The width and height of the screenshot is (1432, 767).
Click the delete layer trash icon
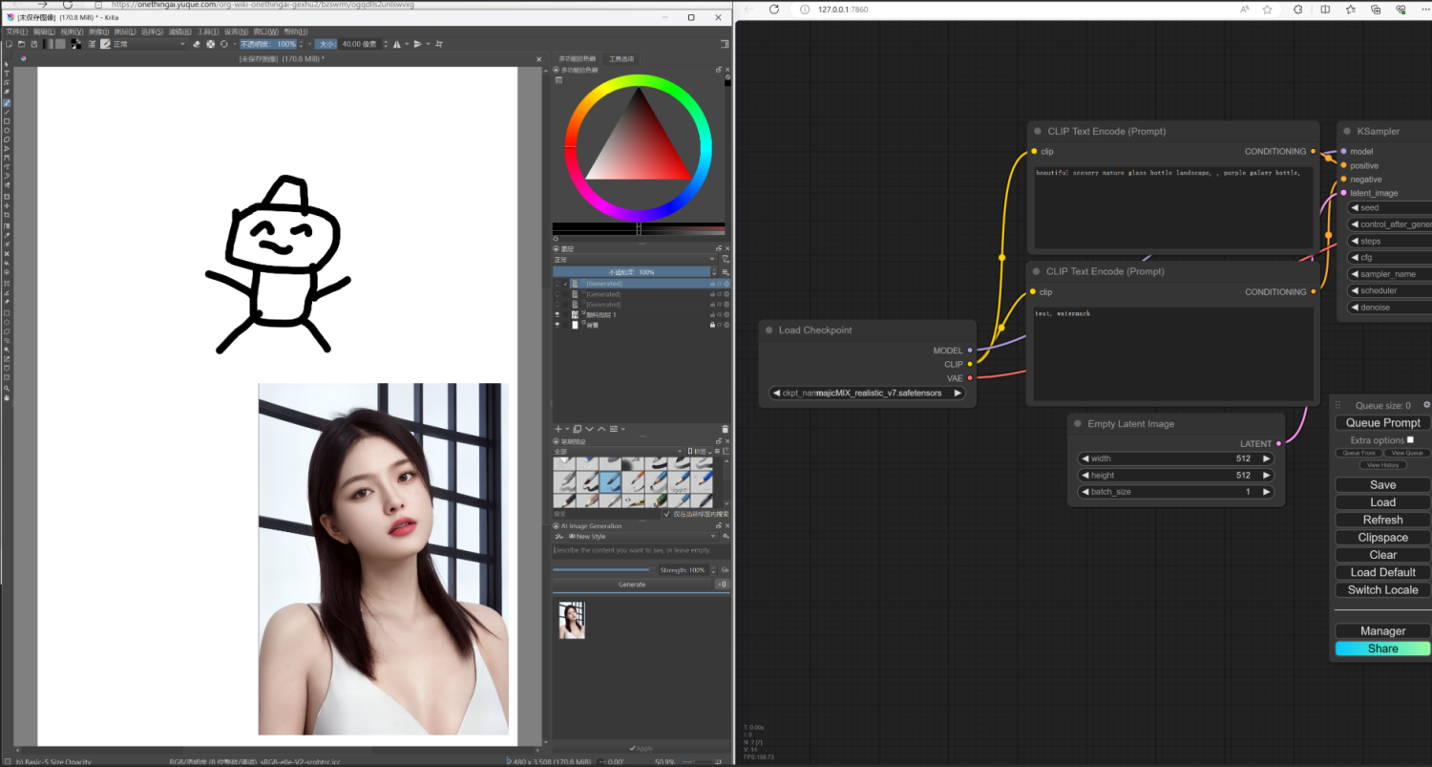tap(725, 429)
